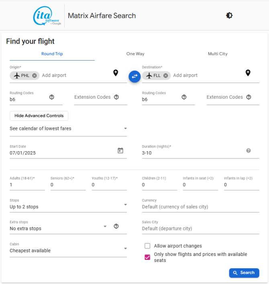Open origin nearby airports location pin

pyautogui.click(x=116, y=73)
